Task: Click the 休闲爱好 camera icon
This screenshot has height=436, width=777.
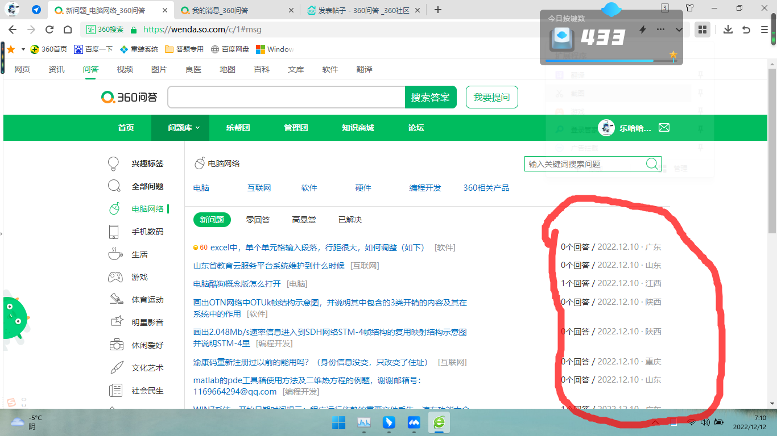Action: (x=117, y=345)
